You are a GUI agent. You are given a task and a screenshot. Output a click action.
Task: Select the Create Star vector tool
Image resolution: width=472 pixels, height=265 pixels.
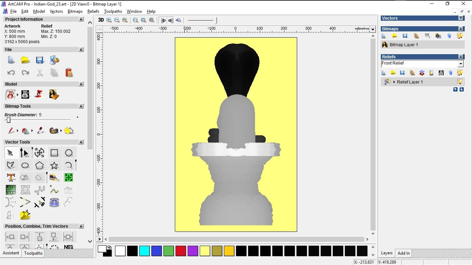54,165
